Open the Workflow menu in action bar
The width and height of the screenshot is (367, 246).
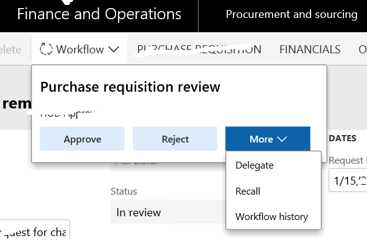pyautogui.click(x=79, y=49)
